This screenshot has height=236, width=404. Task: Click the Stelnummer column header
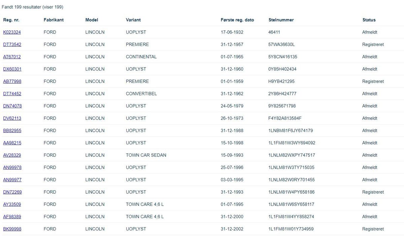[281, 20]
